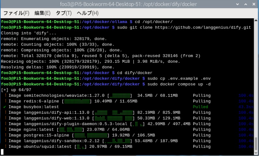The width and height of the screenshot is (259, 156).
Task: Click the green checkmark beside busybox:latest
Action: coord(5,107)
